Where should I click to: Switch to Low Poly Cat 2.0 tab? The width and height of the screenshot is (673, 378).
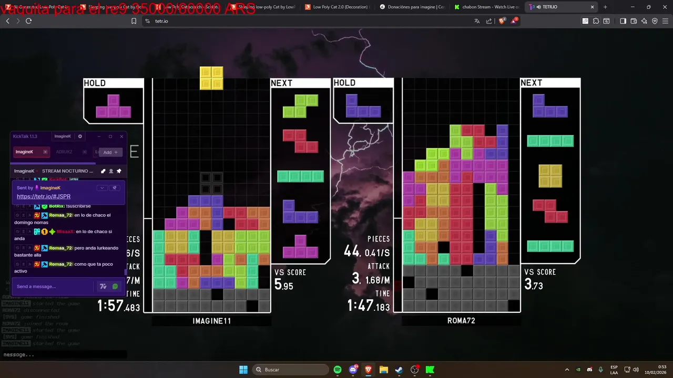point(337,7)
